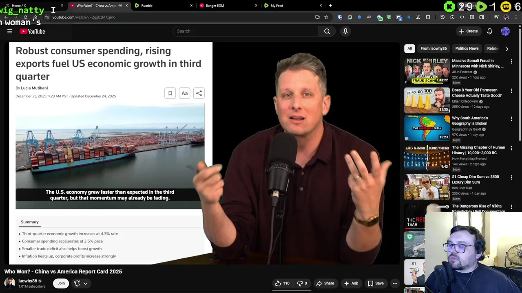Screen dimensions: 522x293
Task: Share this video
Action: click(x=325, y=283)
